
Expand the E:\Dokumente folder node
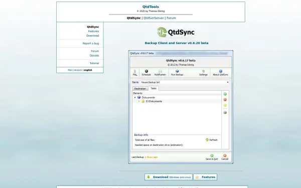139,101
